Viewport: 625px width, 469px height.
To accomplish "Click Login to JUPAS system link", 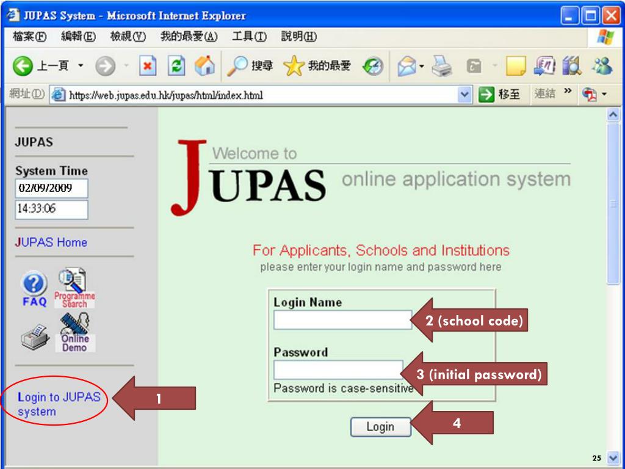I will pyautogui.click(x=59, y=404).
